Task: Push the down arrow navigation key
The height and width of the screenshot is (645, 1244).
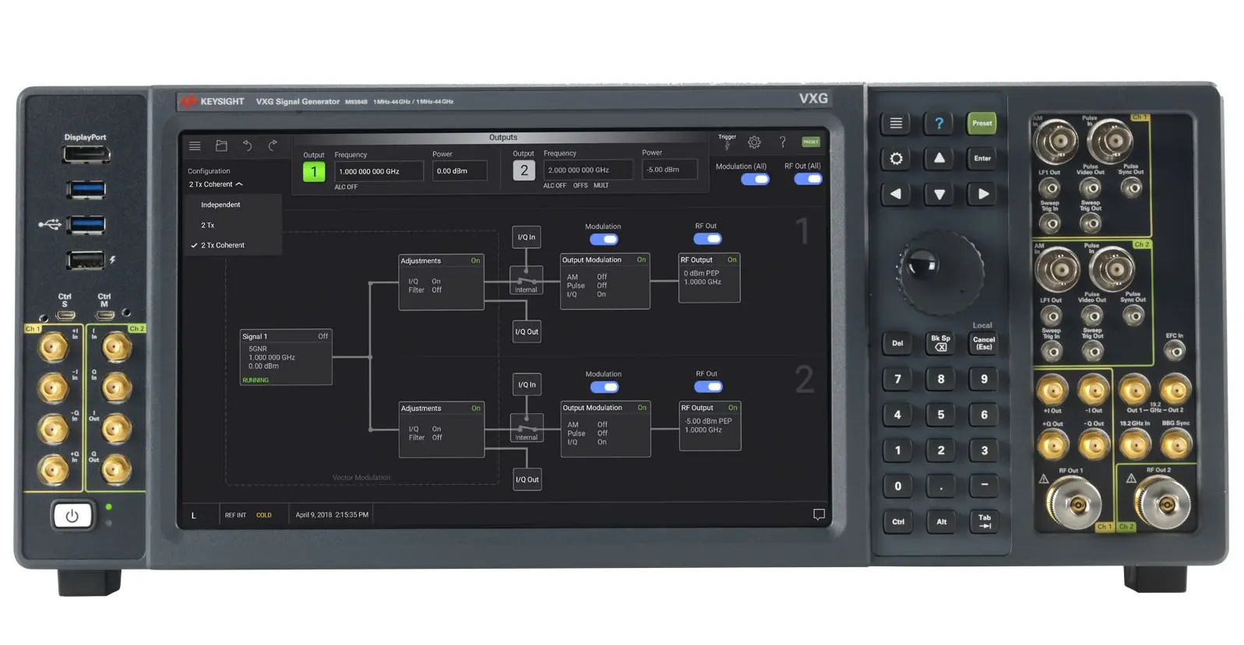Action: (939, 195)
